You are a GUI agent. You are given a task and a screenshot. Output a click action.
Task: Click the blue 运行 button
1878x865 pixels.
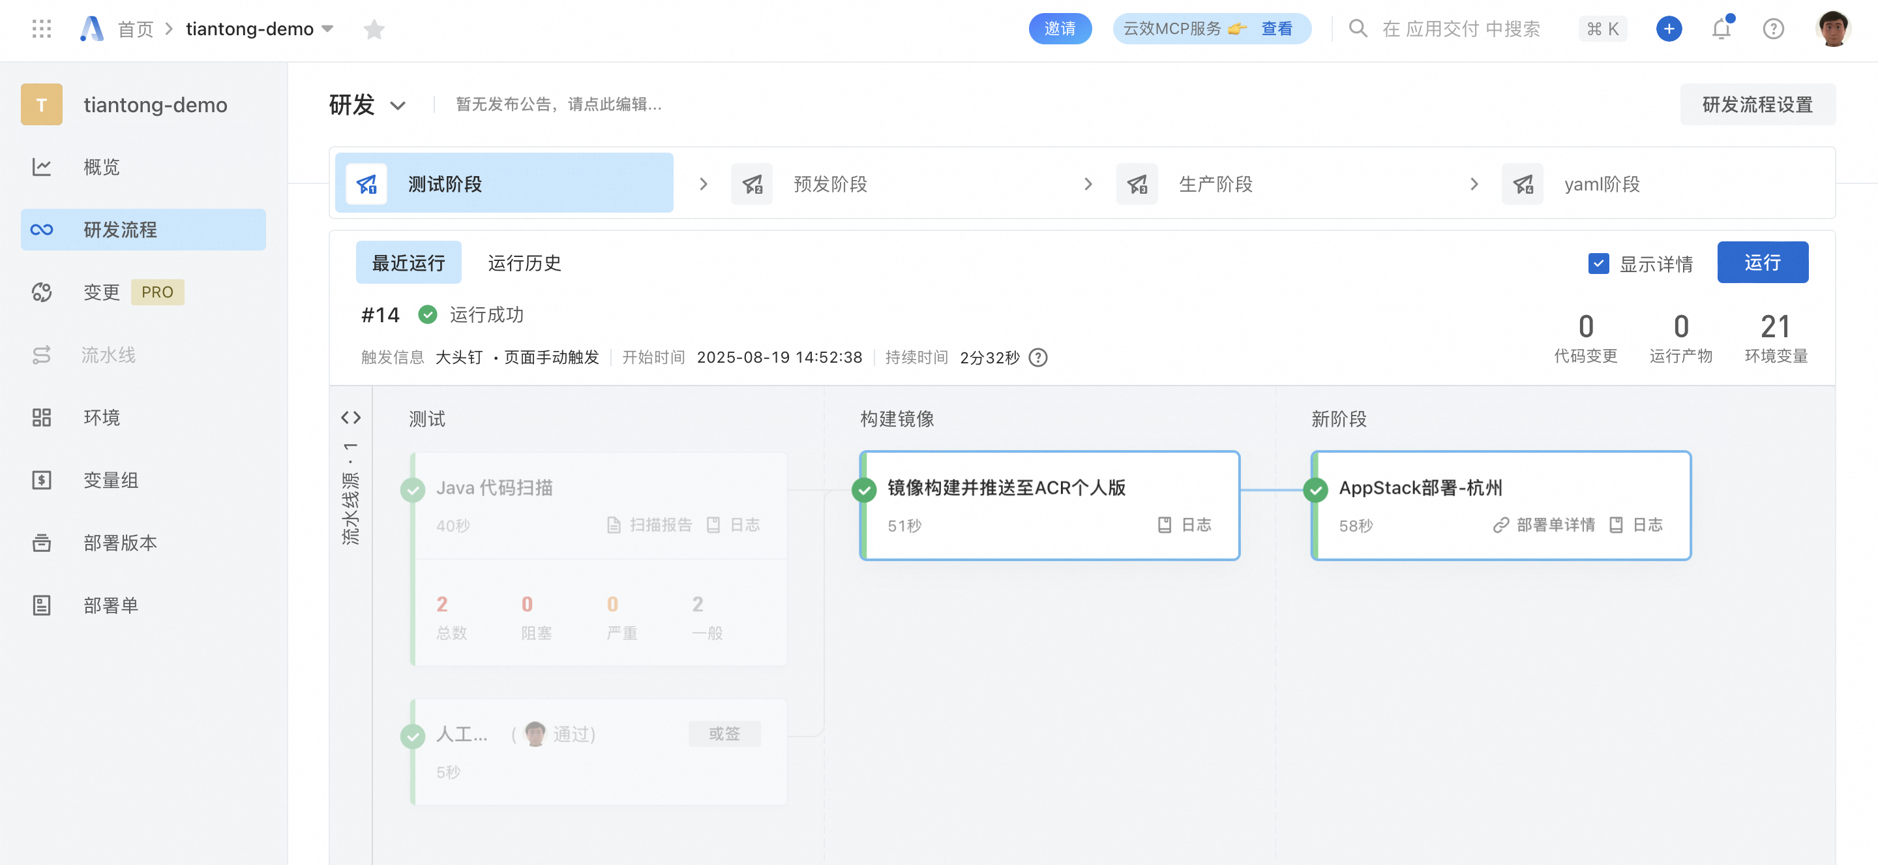[x=1762, y=262]
